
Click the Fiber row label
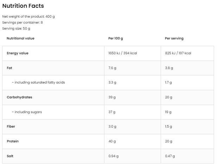pyautogui.click(x=11, y=127)
